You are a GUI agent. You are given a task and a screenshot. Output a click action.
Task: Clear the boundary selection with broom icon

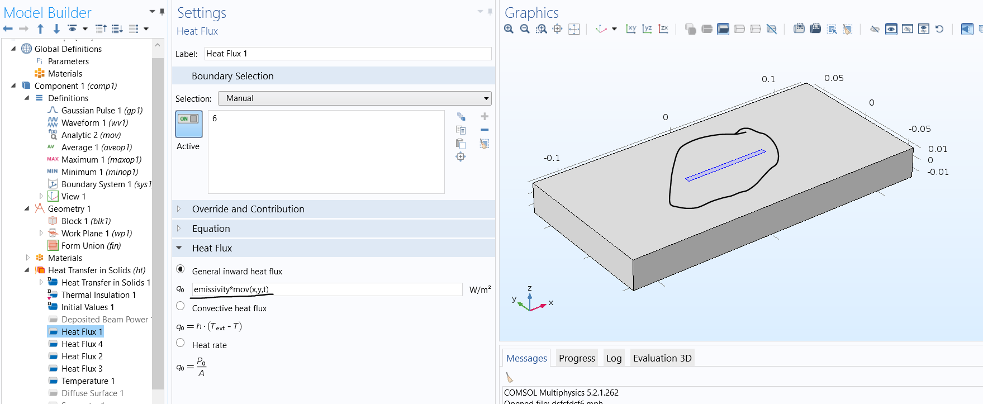click(x=485, y=144)
